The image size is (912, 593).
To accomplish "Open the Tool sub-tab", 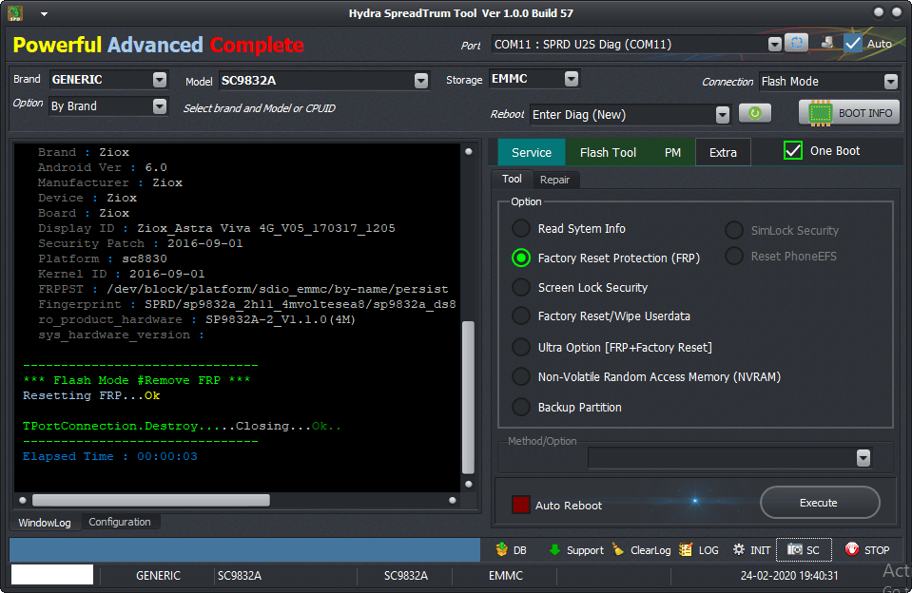I will [x=512, y=179].
